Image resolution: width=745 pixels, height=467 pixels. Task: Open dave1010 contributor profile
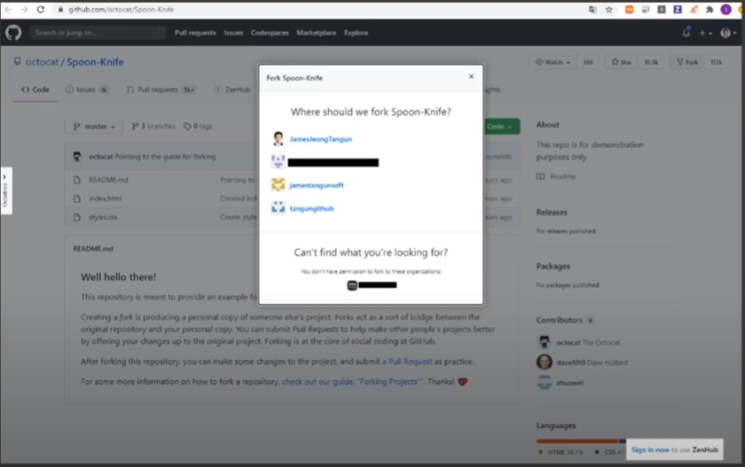point(592,362)
